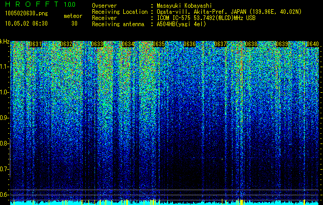Image resolution: width=323 pixels, height=205 pixels.
Task: Click the 0636 time marker
Action: (x=189, y=44)
